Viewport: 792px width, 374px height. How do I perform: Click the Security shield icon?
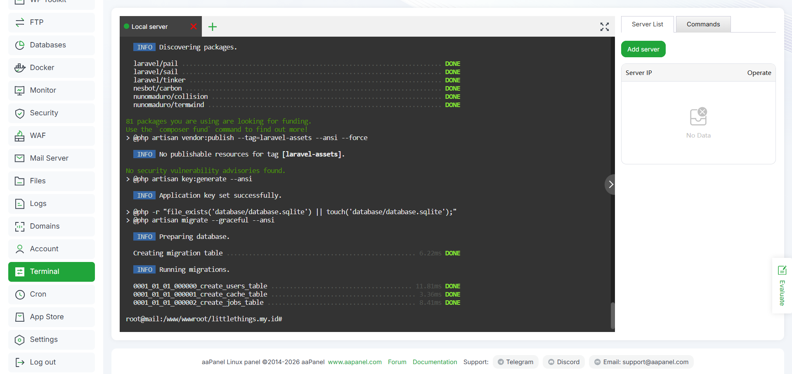tap(19, 113)
